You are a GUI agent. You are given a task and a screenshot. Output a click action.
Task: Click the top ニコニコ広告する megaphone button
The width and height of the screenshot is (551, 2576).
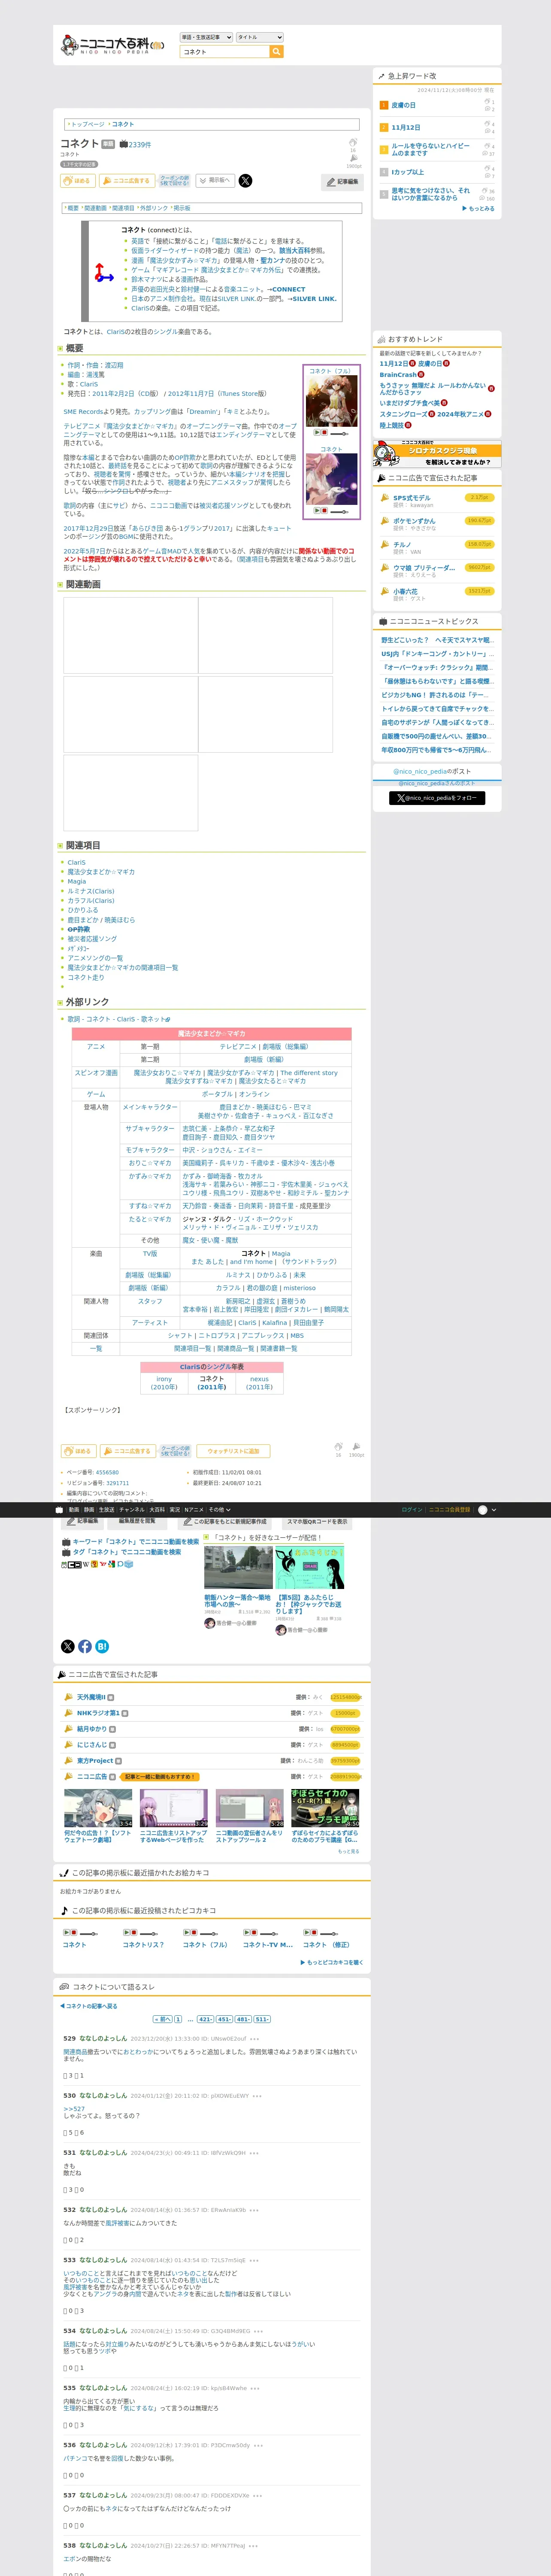click(x=126, y=181)
